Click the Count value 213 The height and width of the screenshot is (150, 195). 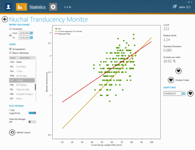[166, 29]
